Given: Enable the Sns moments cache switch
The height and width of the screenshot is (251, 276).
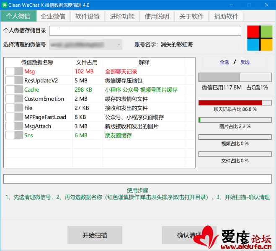Looking at the screenshot, I should (x=14, y=136).
